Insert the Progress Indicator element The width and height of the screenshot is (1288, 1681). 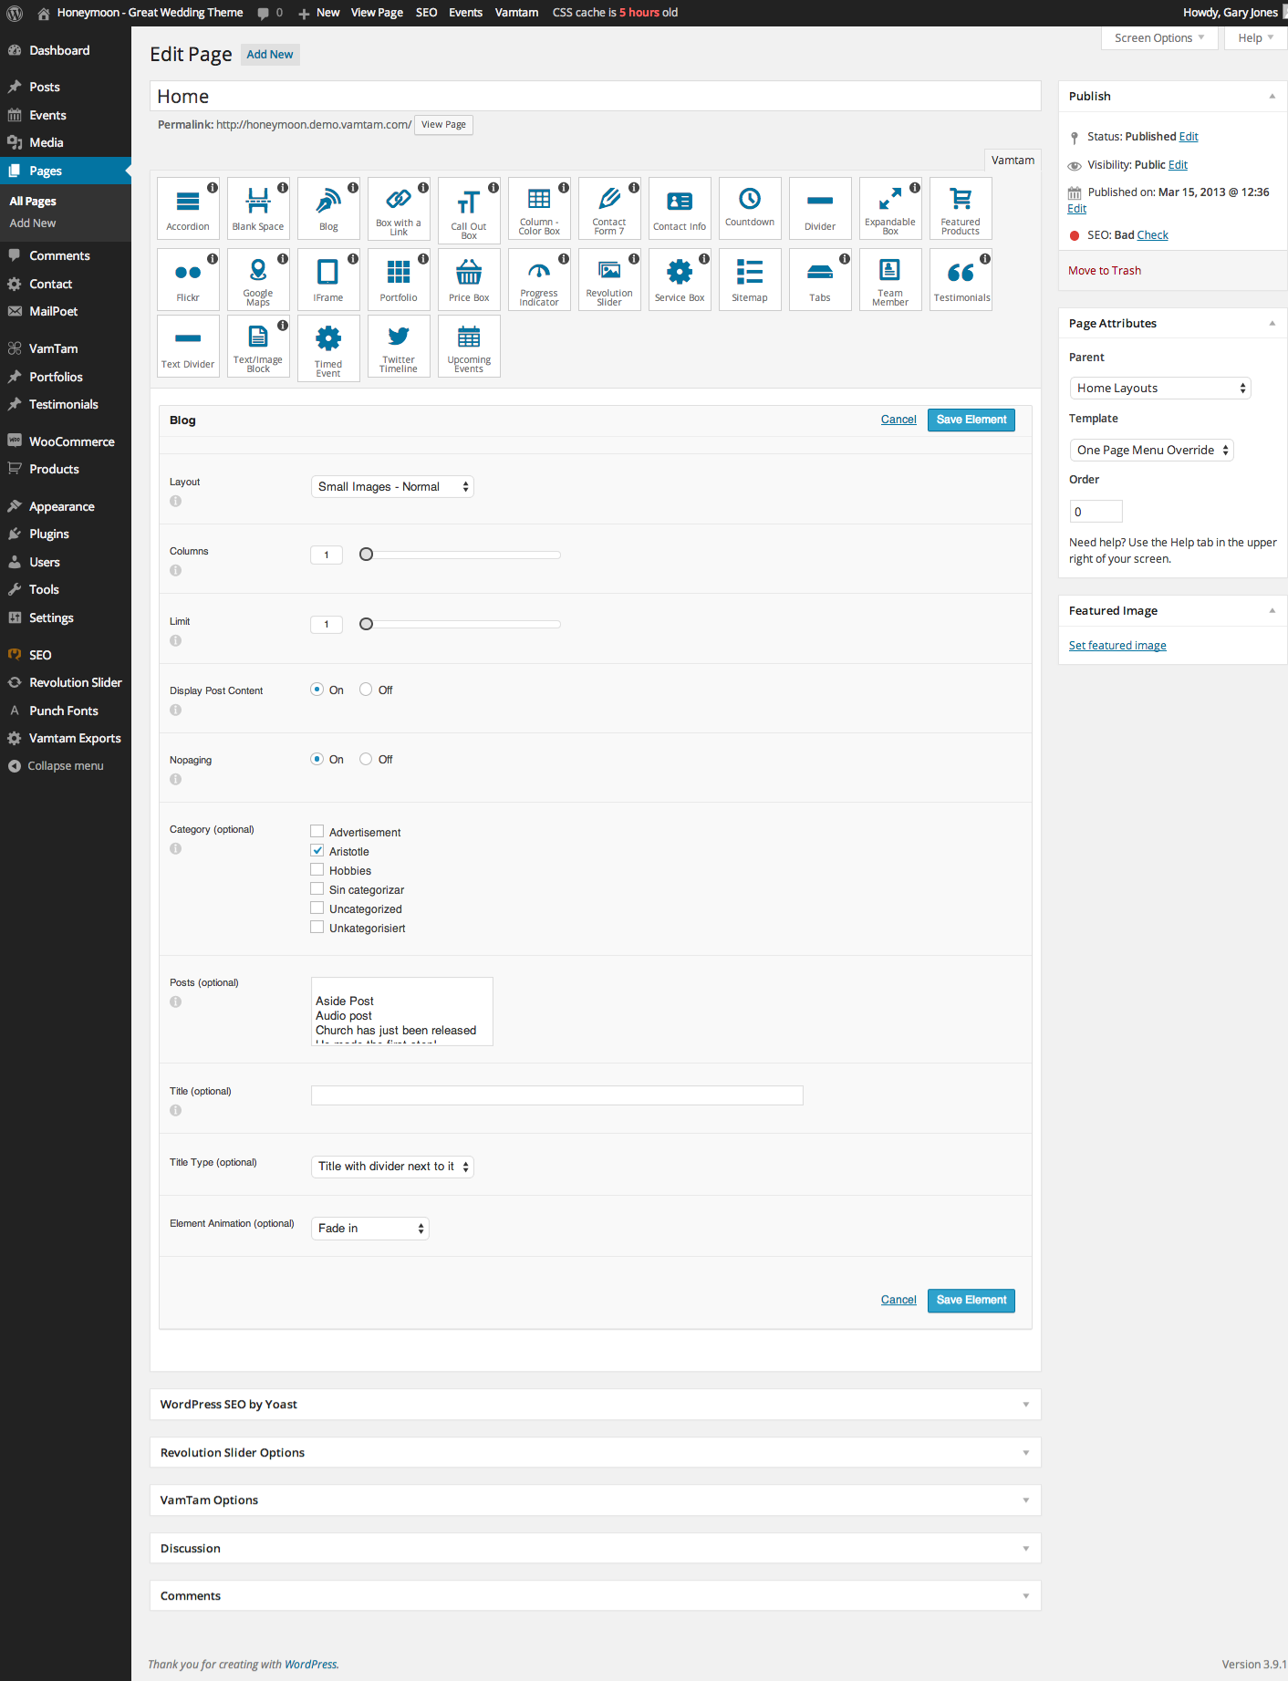[x=539, y=279]
